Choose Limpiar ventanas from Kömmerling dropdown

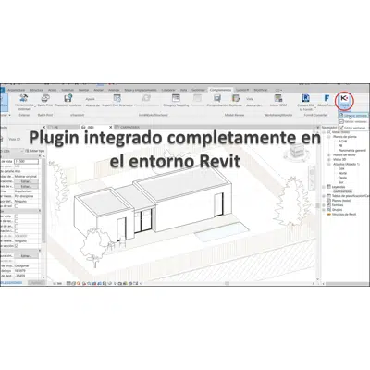click(353, 116)
